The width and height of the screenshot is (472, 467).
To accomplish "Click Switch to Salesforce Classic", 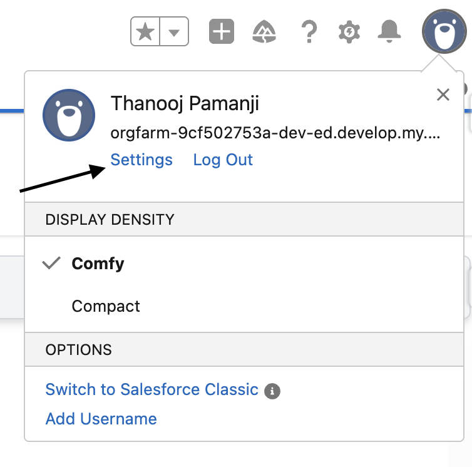I will pyautogui.click(x=151, y=389).
